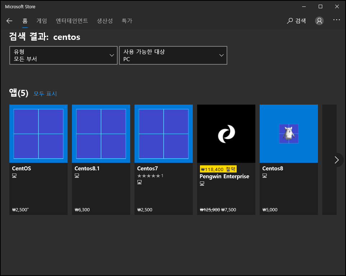The width and height of the screenshot is (346, 276).
Task: Click PC device icon under Centos8.1
Action: pos(77,176)
